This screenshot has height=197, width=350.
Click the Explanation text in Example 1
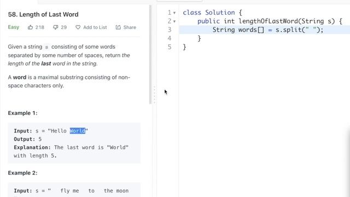pyautogui.click(x=71, y=152)
